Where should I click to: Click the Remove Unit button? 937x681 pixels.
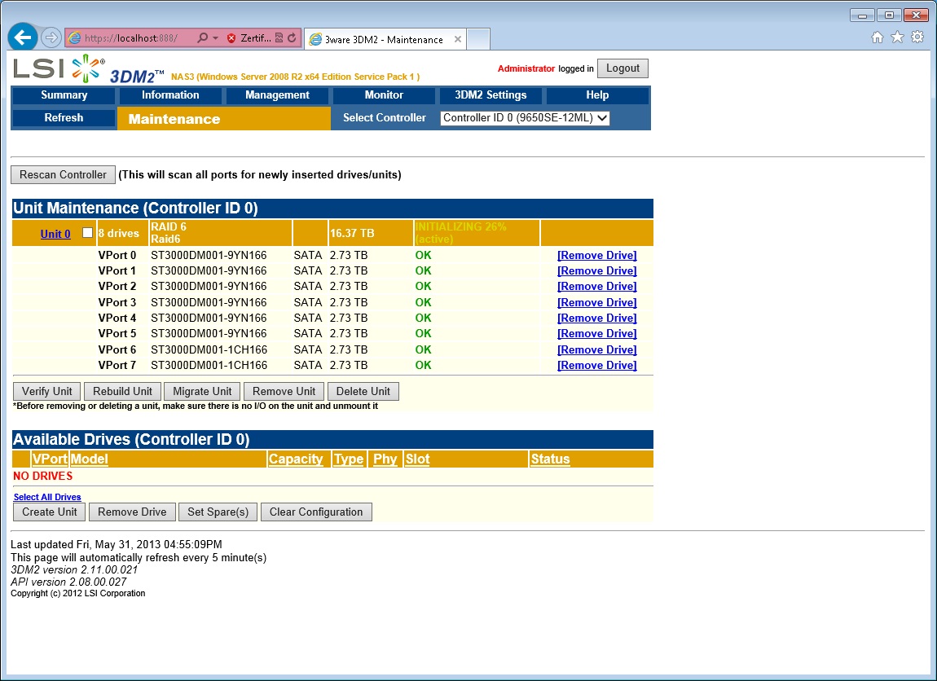tap(284, 391)
